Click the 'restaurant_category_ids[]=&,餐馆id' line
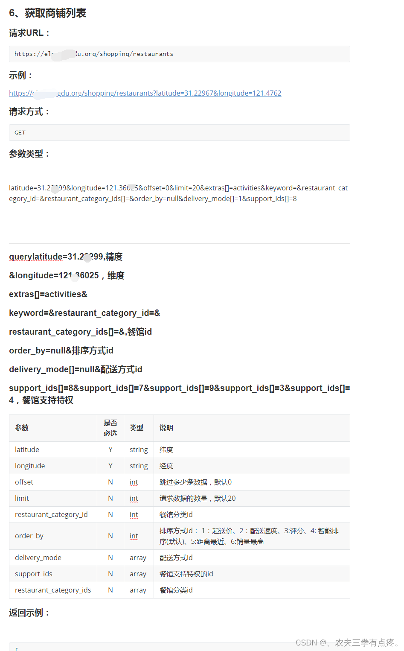The image size is (404, 651). (x=80, y=332)
